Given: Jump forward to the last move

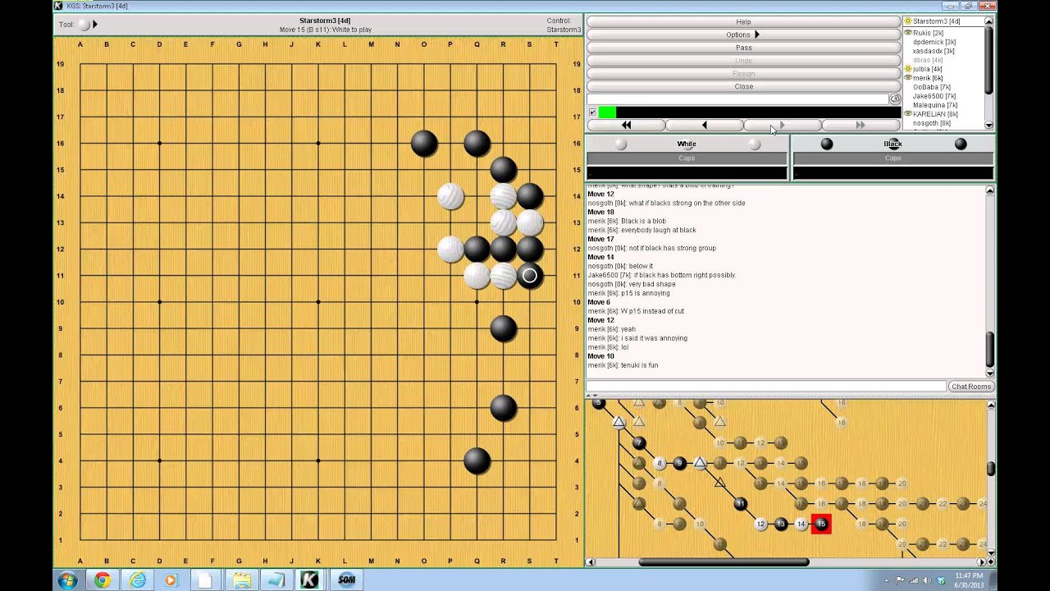Looking at the screenshot, I should tap(860, 125).
